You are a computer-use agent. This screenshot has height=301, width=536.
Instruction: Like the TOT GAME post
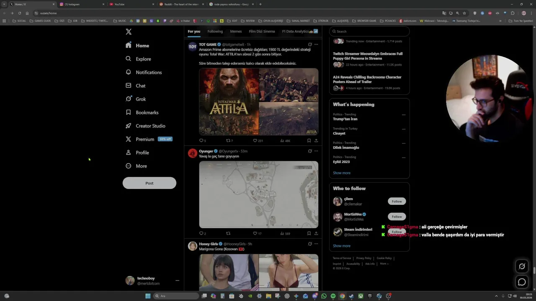coord(258,140)
